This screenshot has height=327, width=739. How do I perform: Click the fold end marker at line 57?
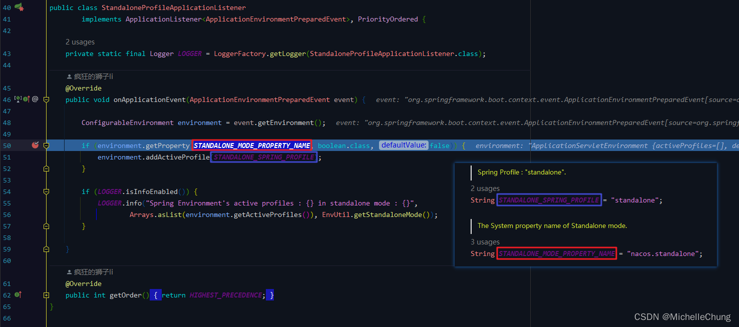(x=46, y=226)
